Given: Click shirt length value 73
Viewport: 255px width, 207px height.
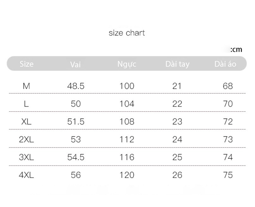Looking at the screenshot, I should tap(228, 139).
